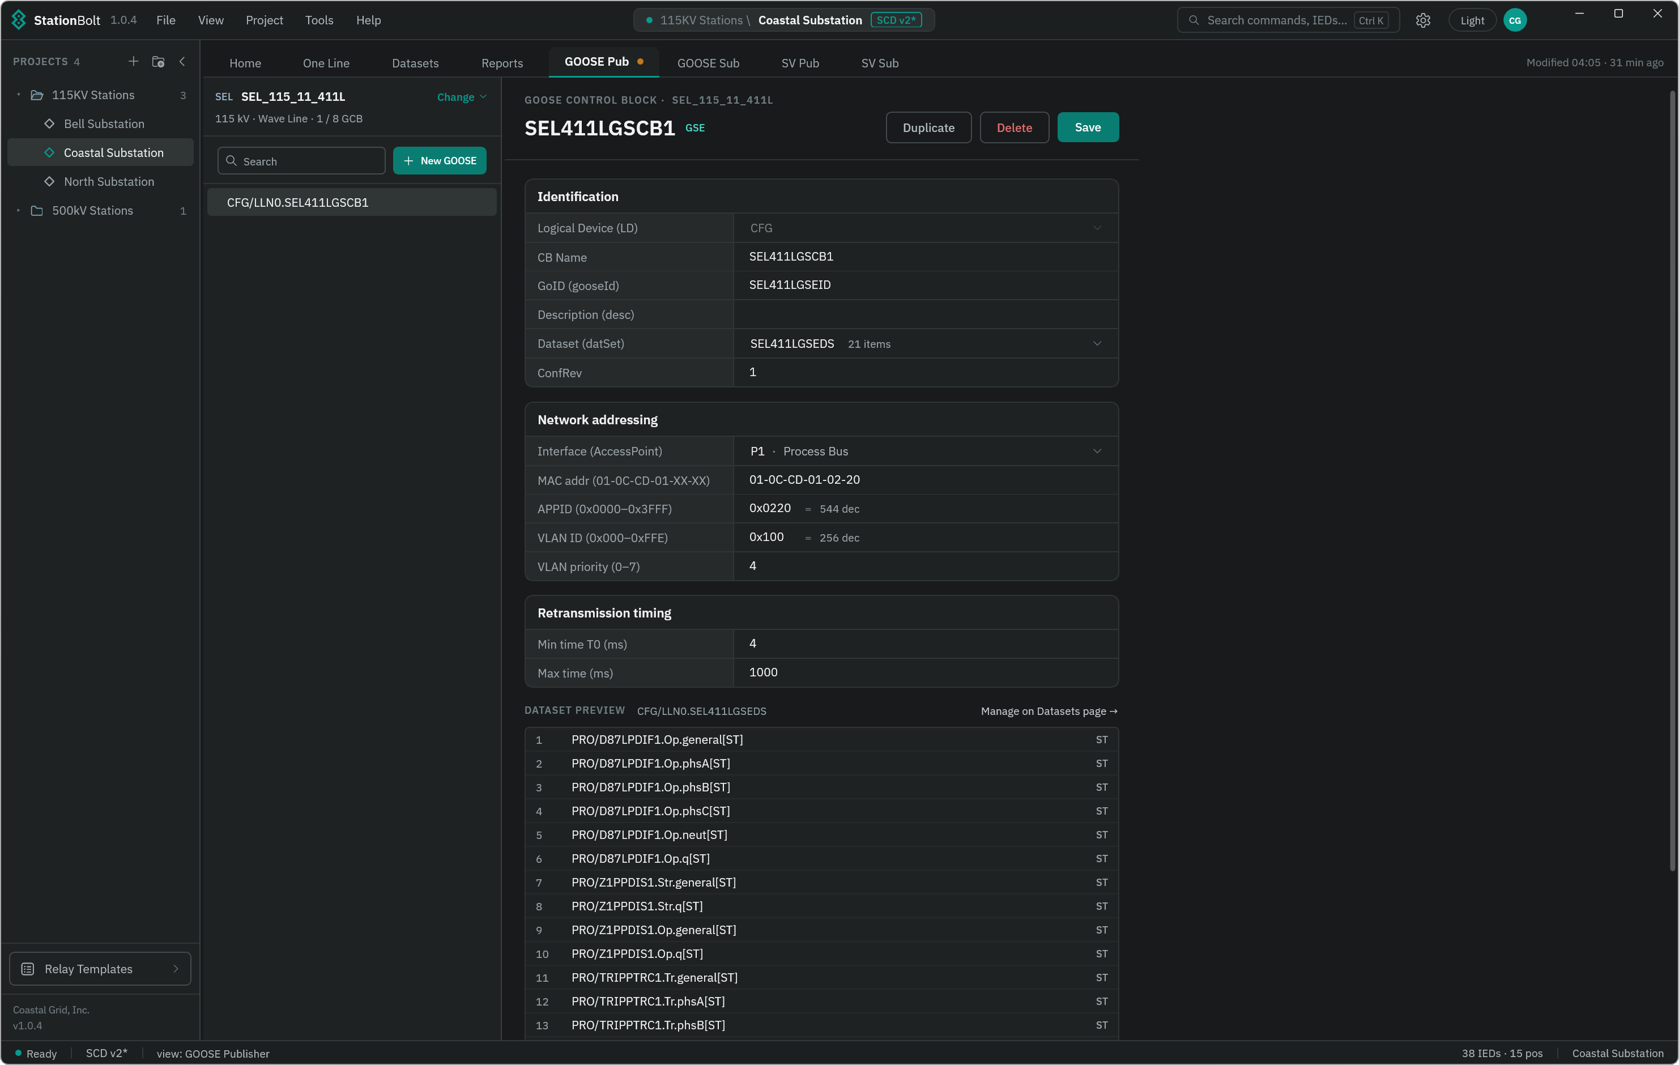Open project folder icon in Projects header
The image size is (1679, 1065).
(158, 61)
